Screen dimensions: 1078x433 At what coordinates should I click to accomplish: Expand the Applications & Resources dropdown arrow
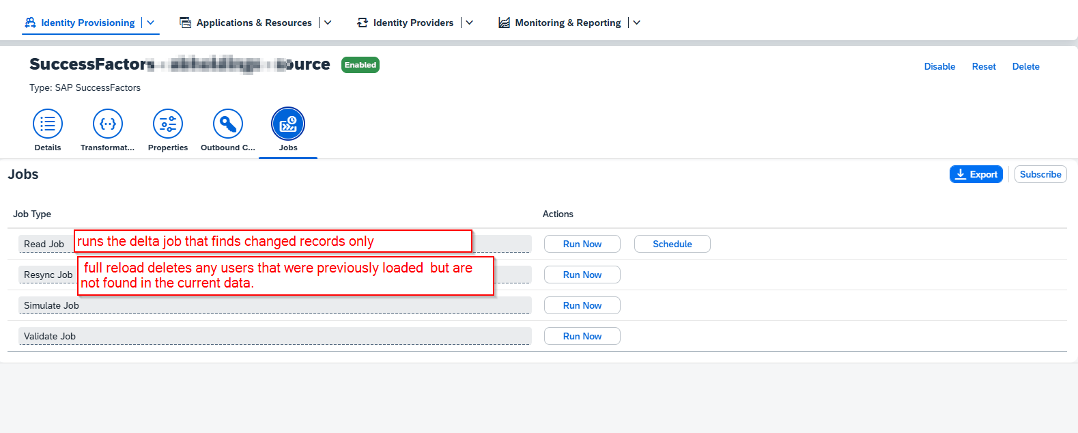point(328,23)
